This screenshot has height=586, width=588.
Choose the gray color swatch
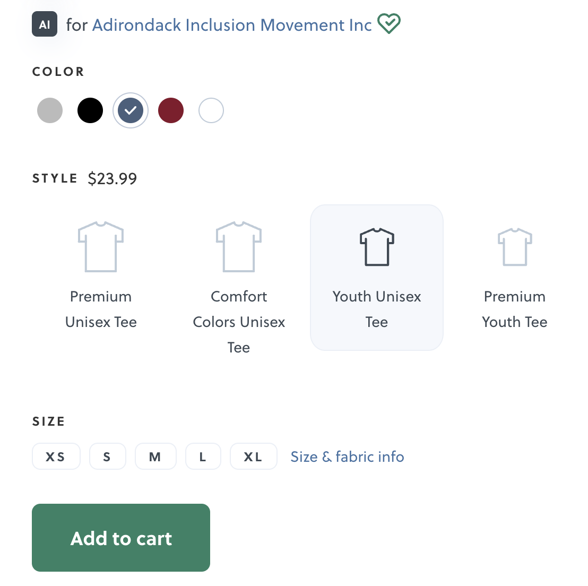pos(50,110)
